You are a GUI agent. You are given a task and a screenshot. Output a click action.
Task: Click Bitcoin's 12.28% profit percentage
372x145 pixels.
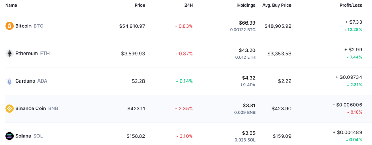click(x=355, y=30)
